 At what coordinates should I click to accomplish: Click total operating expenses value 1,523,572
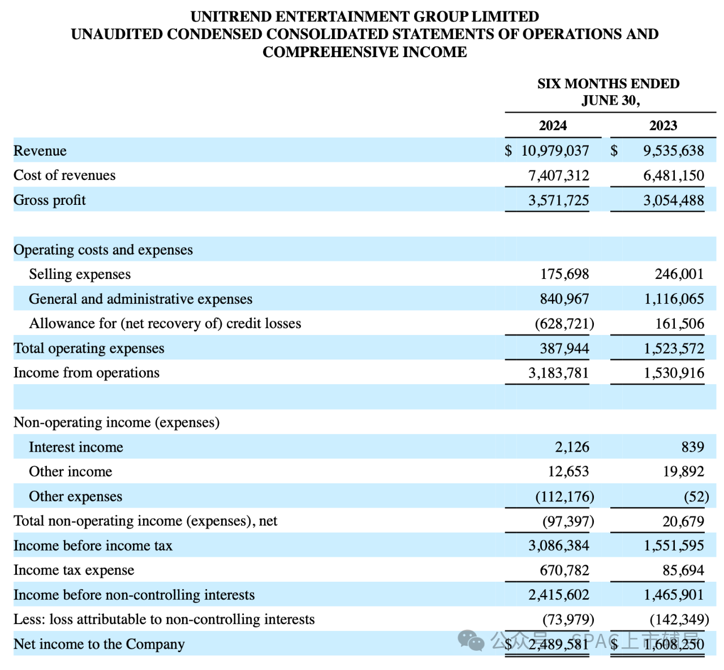point(674,349)
